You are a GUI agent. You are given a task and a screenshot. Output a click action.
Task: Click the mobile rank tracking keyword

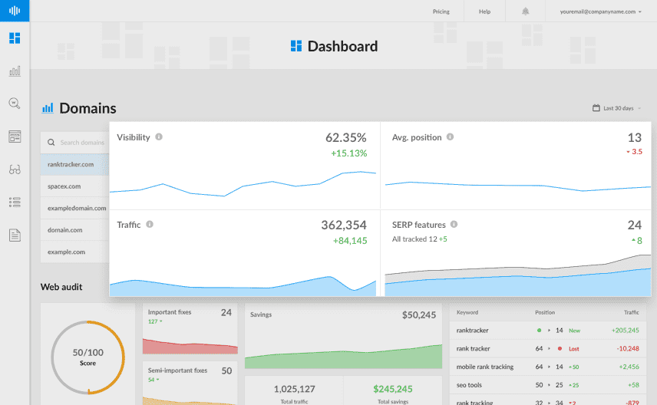[485, 367]
